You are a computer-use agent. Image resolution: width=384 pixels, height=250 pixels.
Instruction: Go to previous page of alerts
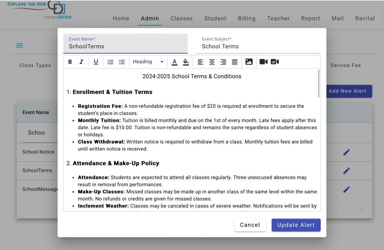[x=344, y=208]
